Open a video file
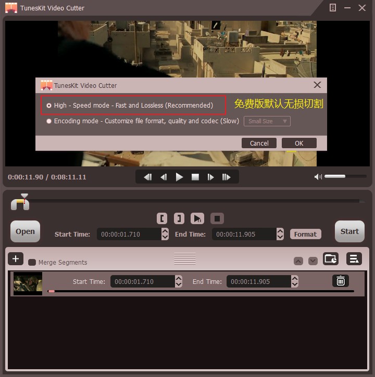375x377 pixels. pyautogui.click(x=26, y=231)
